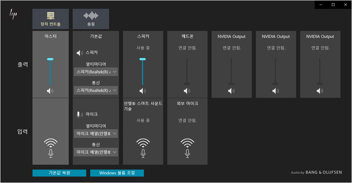This screenshot has width=352, height=183.
Task: Click the 스피커 volume slider handle
Action: pos(142,59)
